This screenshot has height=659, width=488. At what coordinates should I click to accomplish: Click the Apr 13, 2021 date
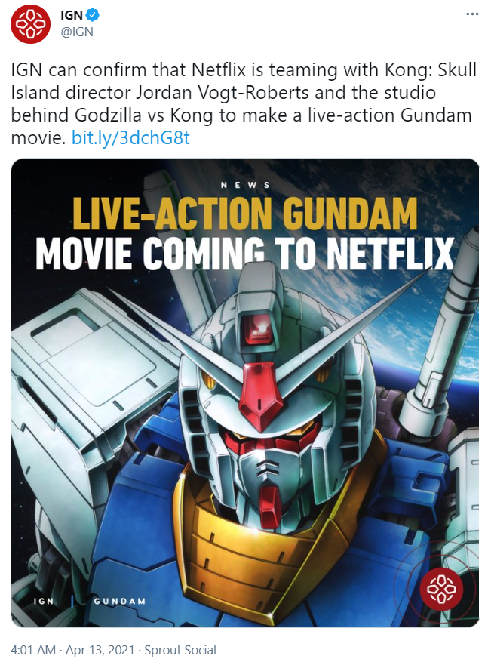(x=100, y=650)
